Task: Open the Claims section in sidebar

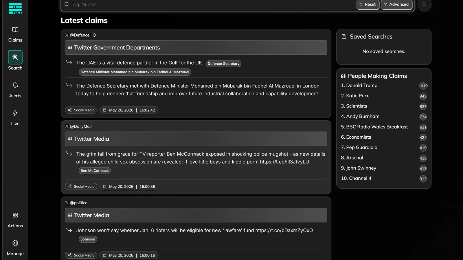Action: pos(15,35)
